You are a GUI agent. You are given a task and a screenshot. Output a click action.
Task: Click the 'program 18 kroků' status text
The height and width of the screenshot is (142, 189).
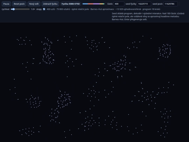coord(152,9)
